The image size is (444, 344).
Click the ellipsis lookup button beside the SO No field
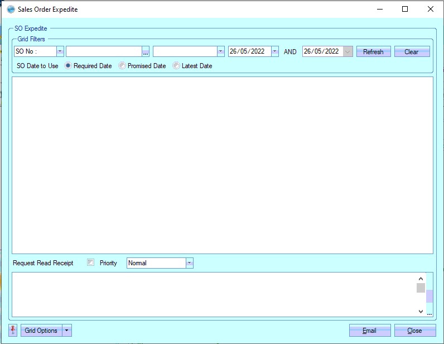tap(146, 52)
